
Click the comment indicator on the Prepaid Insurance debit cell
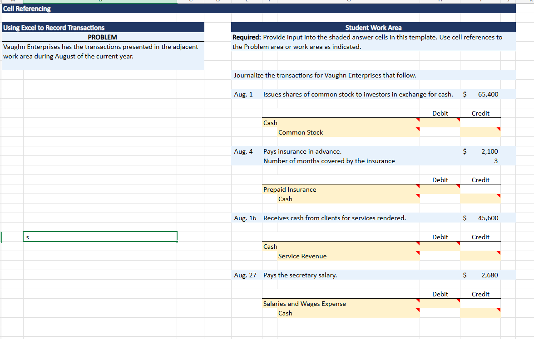(458, 186)
